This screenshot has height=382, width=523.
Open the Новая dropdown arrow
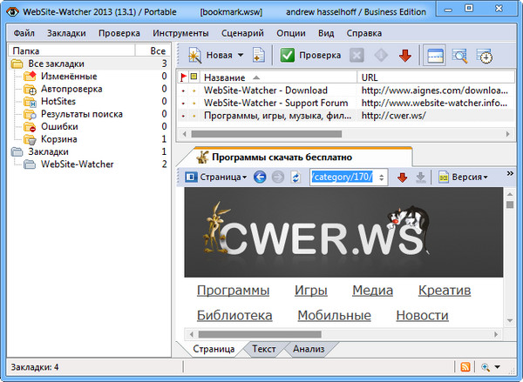241,56
